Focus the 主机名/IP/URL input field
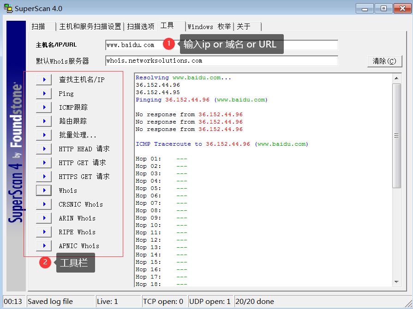This screenshot has width=413, height=309. tap(221, 45)
